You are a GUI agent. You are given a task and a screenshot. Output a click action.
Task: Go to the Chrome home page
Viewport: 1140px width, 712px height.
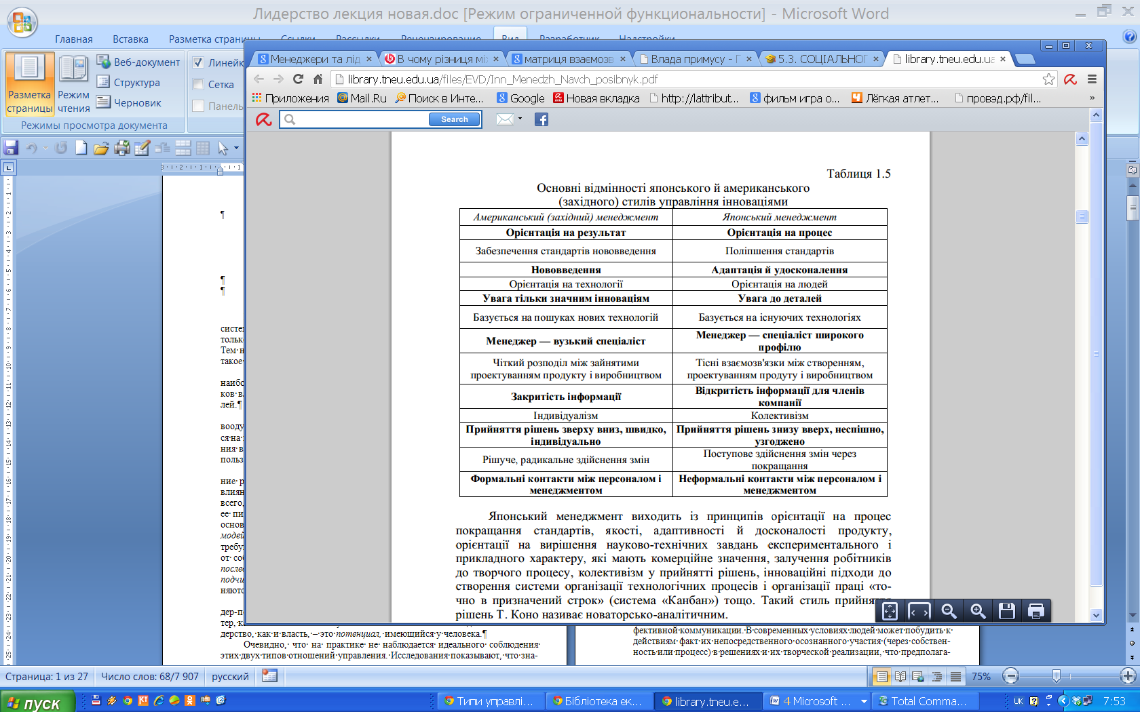[x=318, y=79]
